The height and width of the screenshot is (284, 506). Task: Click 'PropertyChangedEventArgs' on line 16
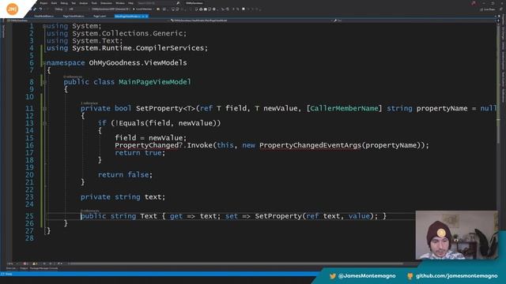pos(310,145)
